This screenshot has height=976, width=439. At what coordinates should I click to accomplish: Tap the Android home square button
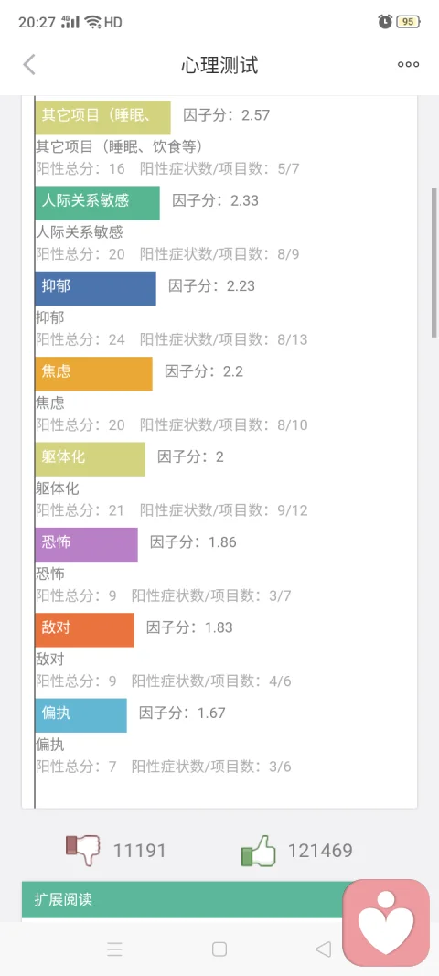tap(219, 949)
